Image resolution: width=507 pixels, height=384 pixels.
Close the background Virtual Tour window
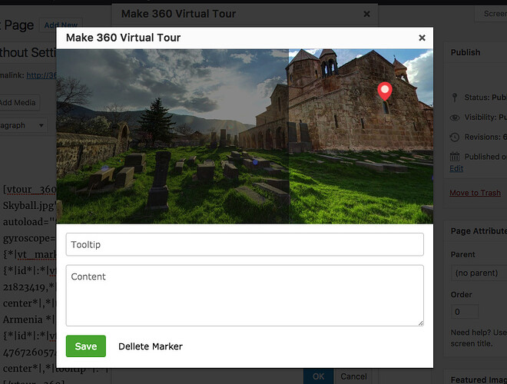(366, 14)
